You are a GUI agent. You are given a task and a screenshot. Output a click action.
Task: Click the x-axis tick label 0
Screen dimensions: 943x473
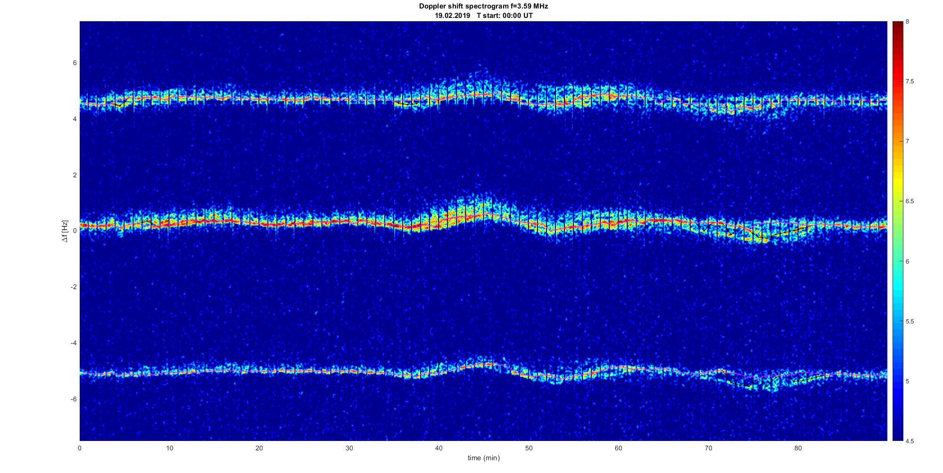pos(80,448)
